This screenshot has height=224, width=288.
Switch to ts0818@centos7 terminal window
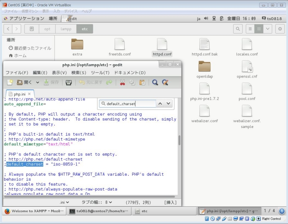[x=99, y=211]
